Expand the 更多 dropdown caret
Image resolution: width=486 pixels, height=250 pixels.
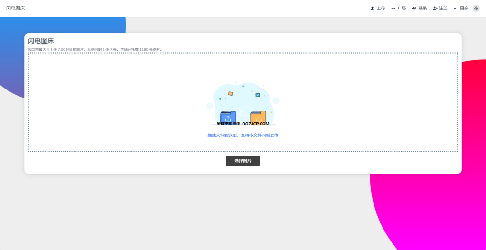pyautogui.click(x=455, y=8)
